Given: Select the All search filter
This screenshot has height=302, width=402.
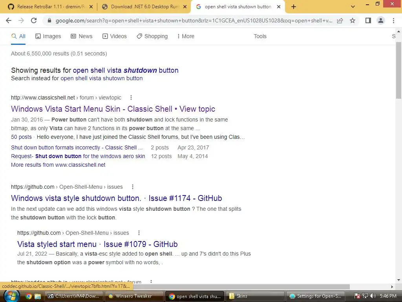Looking at the screenshot, I should click(18, 36).
